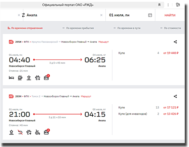Click the arrival date 05 июля, пт
This screenshot has height=147, width=189.
[x=99, y=109]
